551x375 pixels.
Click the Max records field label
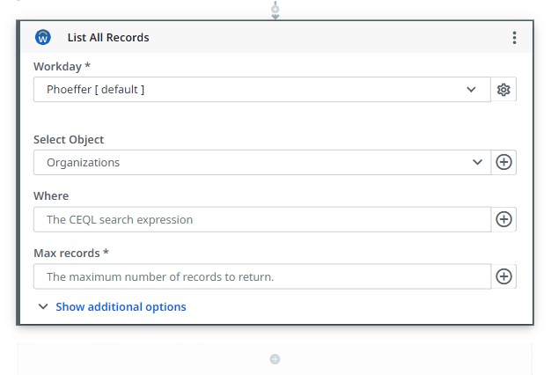70,254
